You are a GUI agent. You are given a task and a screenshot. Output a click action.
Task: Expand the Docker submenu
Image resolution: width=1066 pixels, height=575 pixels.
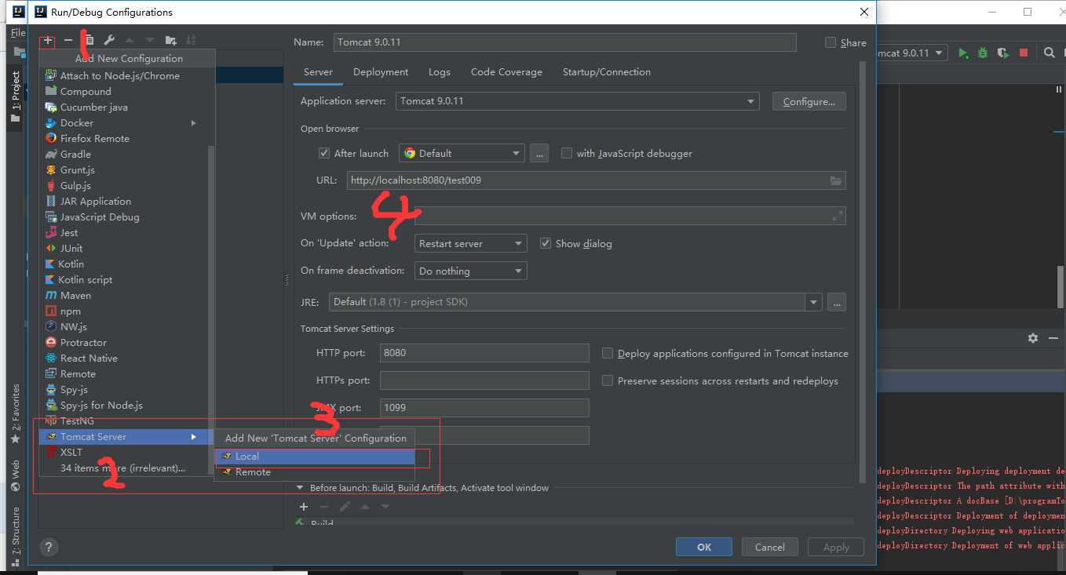coord(193,122)
